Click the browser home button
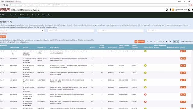 pyautogui.click(x=7, y=5)
